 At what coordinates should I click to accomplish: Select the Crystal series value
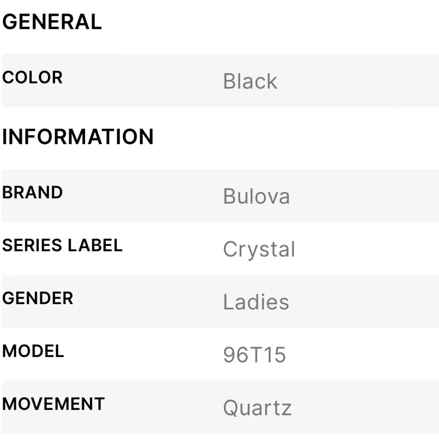tap(259, 250)
